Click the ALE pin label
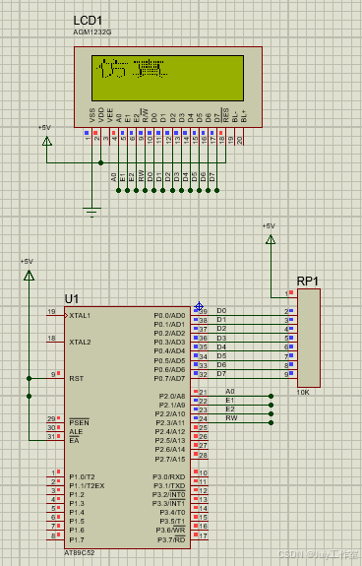The height and width of the screenshot is (566, 362). tap(76, 432)
